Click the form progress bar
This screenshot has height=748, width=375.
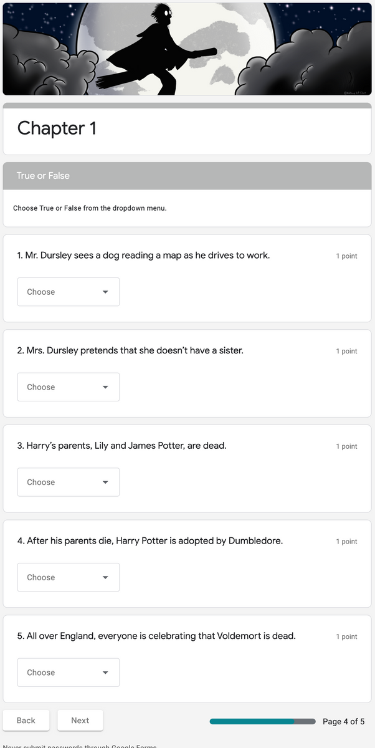tap(262, 721)
